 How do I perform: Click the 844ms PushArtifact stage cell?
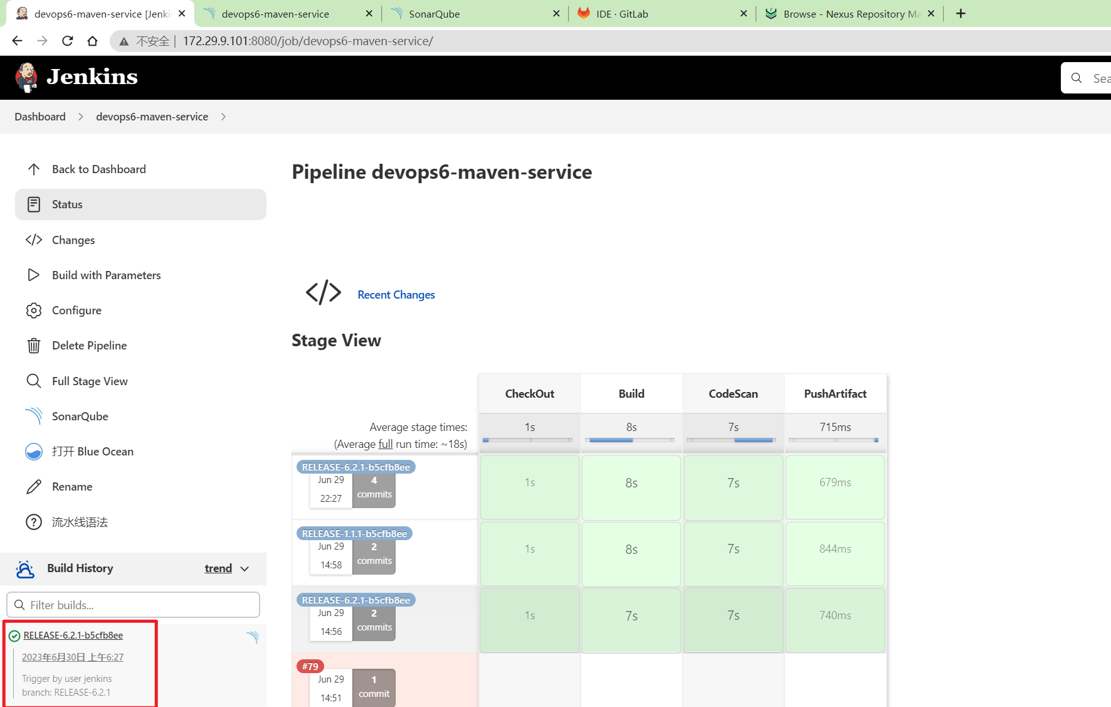coord(835,553)
